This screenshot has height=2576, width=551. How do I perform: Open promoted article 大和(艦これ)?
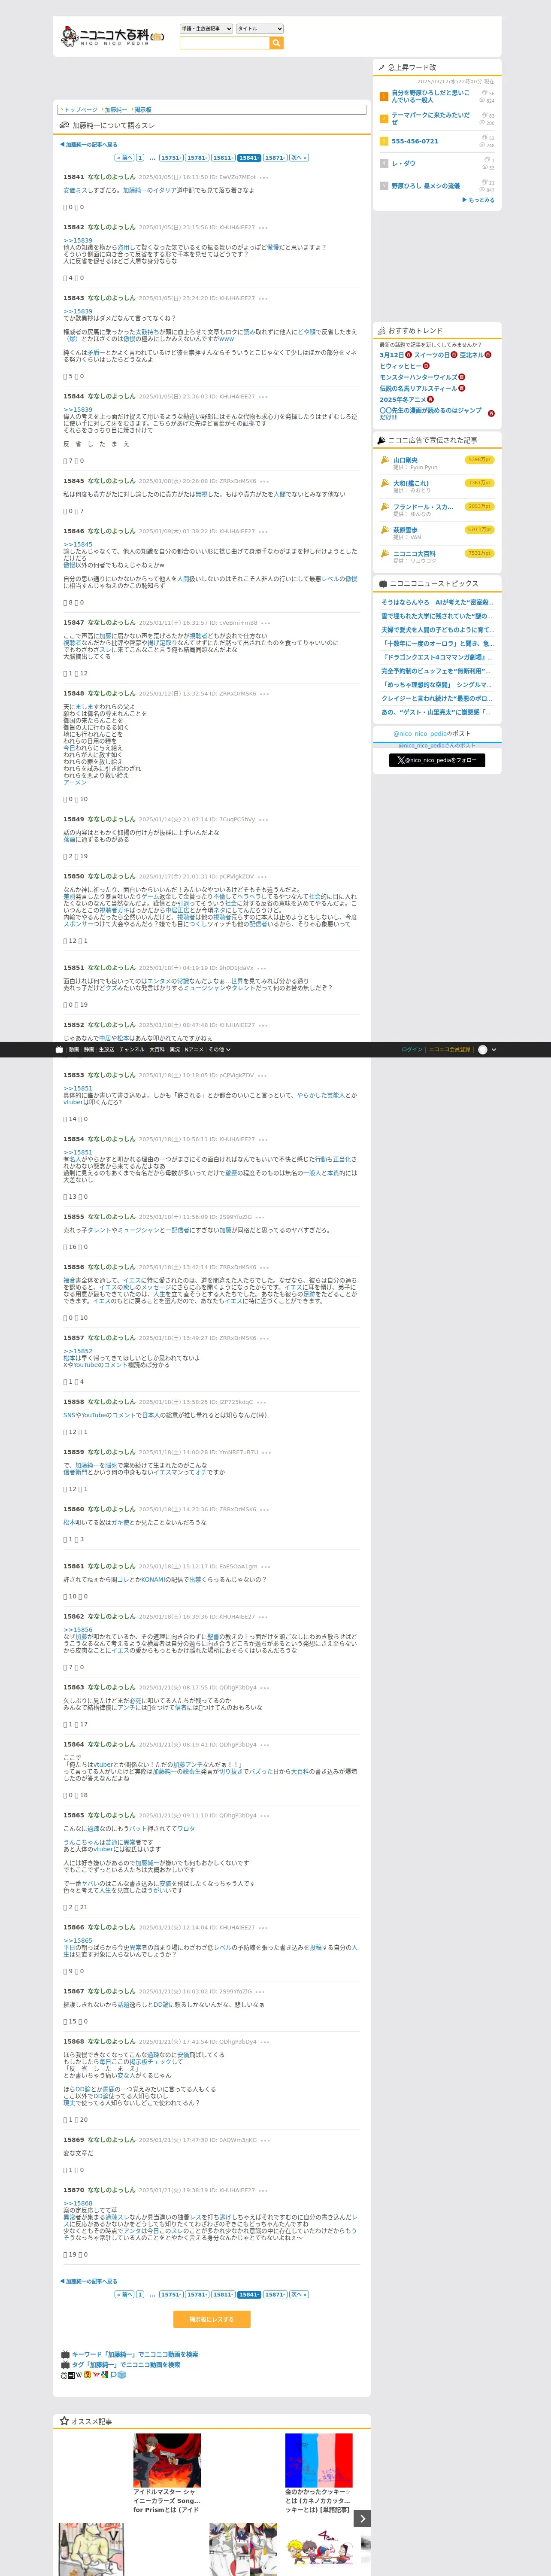411,483
